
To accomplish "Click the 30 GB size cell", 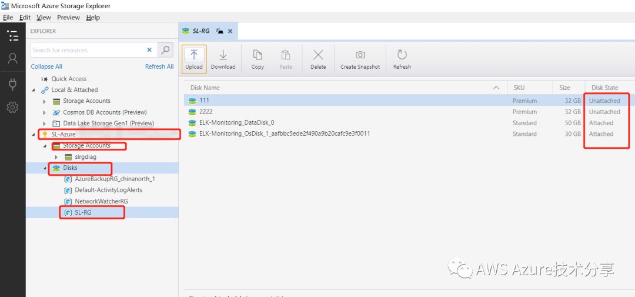I will 573,134.
